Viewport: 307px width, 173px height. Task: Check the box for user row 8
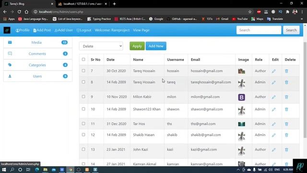coord(83,82)
